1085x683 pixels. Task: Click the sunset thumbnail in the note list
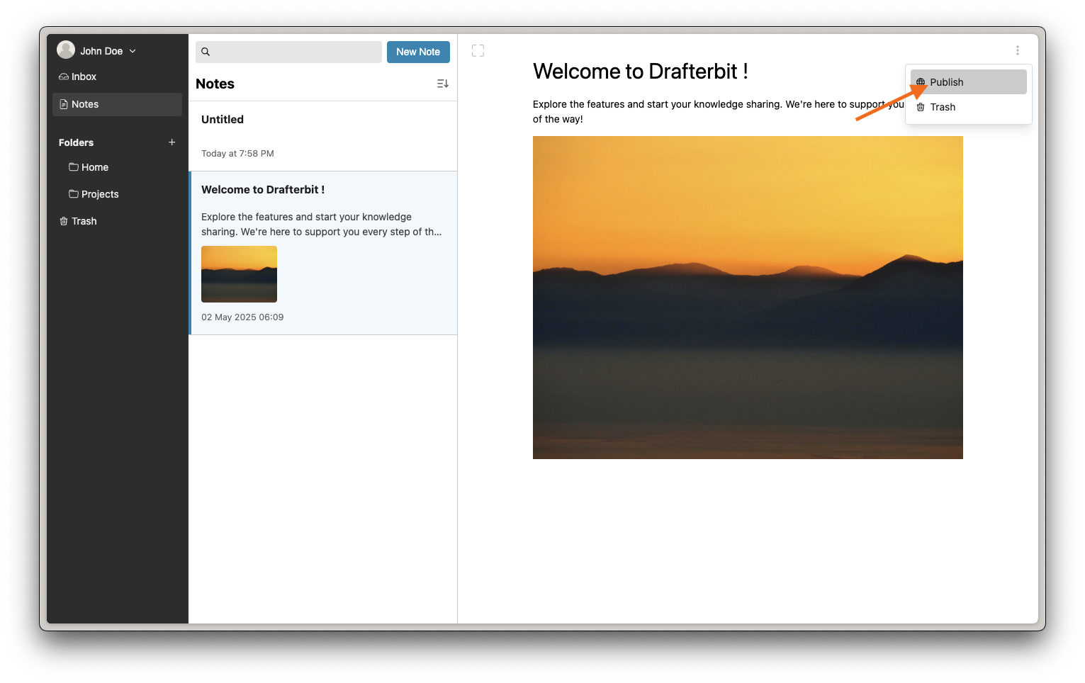coord(239,274)
